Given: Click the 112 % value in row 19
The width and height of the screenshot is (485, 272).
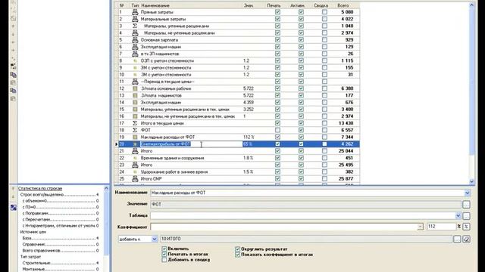Looking at the screenshot, I should 249,137.
